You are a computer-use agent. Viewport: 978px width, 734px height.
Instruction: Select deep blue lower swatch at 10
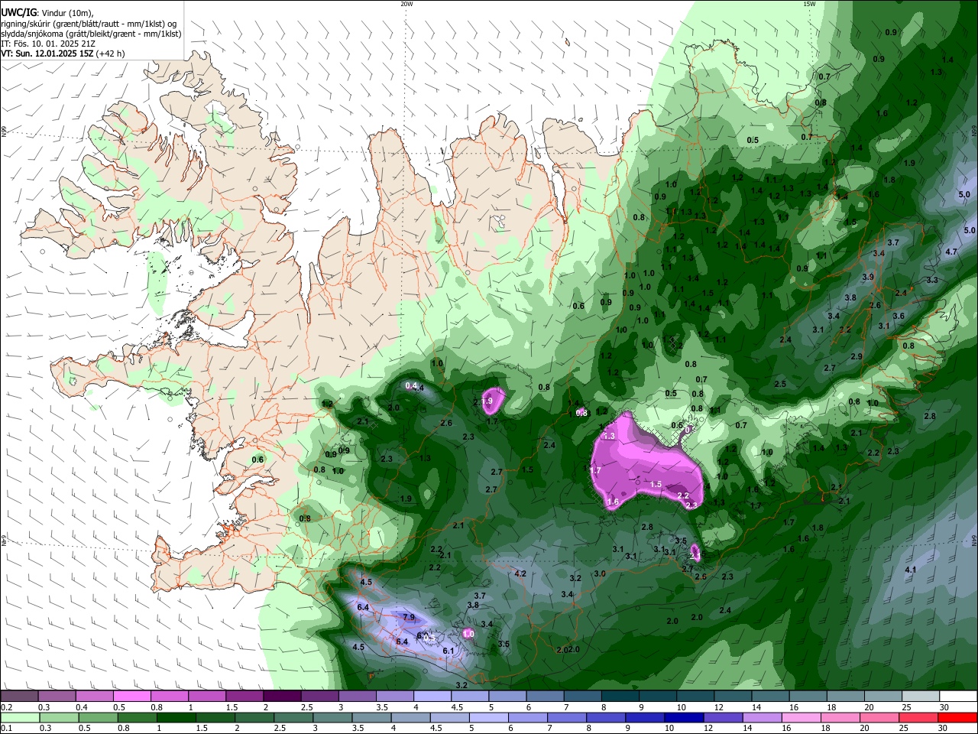point(683,718)
